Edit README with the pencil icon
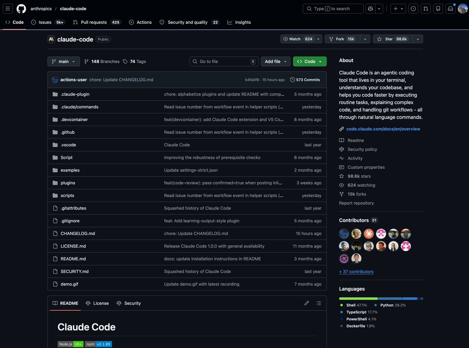The height and width of the screenshot is (348, 469). click(x=307, y=303)
